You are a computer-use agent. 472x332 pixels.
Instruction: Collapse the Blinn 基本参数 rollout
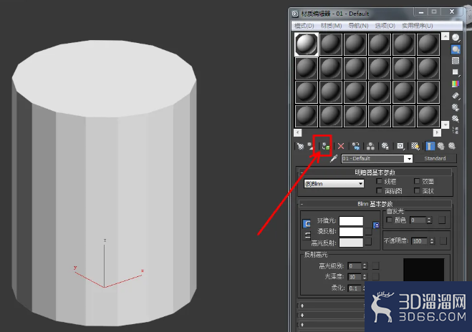[x=375, y=204]
